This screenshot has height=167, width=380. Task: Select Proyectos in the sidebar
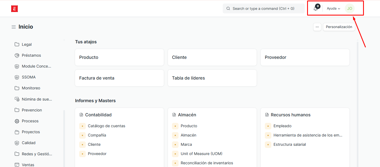click(31, 132)
